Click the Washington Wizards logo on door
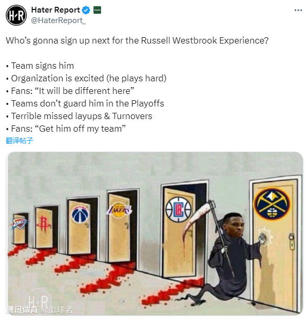306x319 pixels. click(x=80, y=214)
